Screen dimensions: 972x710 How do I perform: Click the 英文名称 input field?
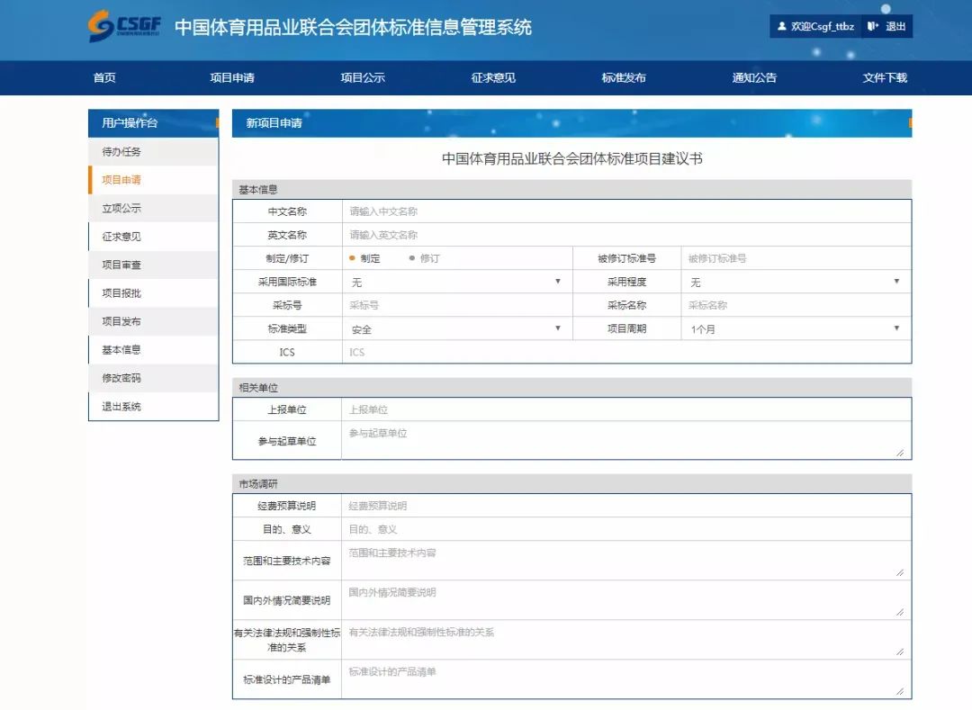[x=626, y=235]
